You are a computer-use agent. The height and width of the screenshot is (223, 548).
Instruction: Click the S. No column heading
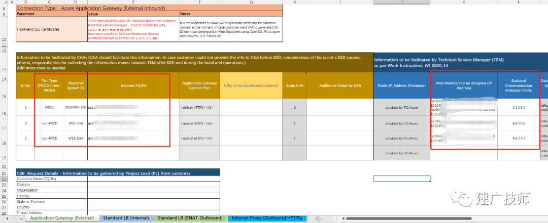click(25, 85)
